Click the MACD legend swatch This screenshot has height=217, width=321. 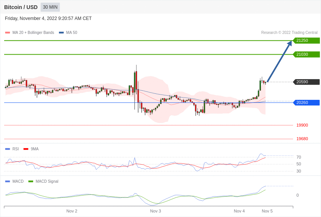tap(8, 181)
